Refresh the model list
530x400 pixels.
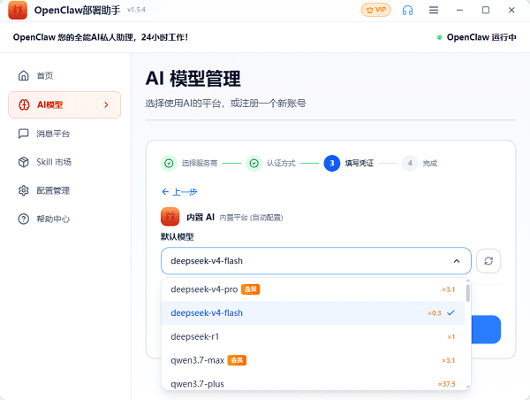tap(488, 261)
